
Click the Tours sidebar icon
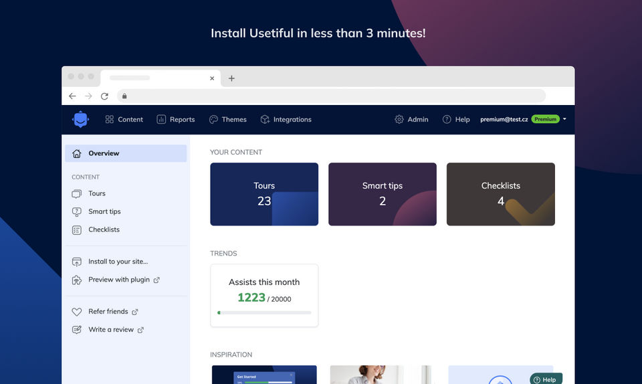(x=76, y=193)
